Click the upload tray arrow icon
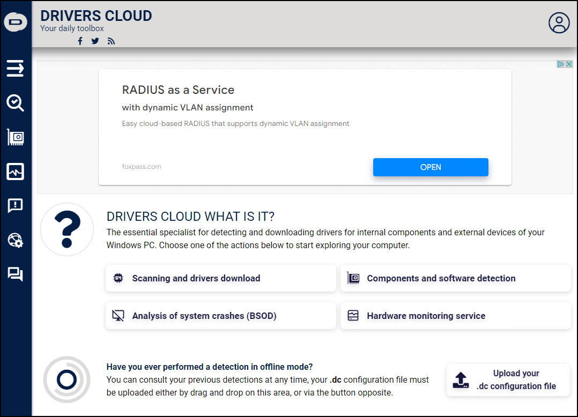Screen dimensions: 578x417 pyautogui.click(x=461, y=380)
